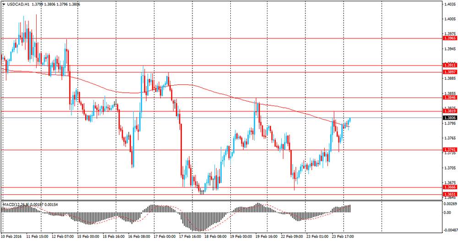The image size is (458, 241).
Task: Select the USDCAD,H1 chart title text
Action: (17, 5)
